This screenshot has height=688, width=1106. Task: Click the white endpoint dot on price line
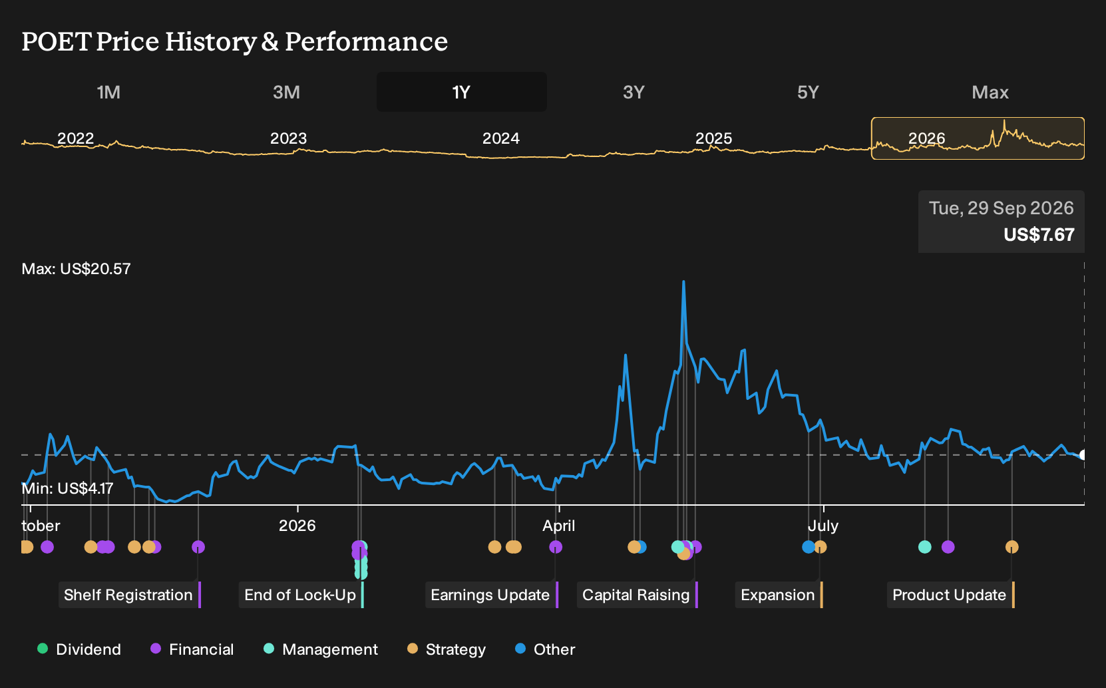point(1083,455)
